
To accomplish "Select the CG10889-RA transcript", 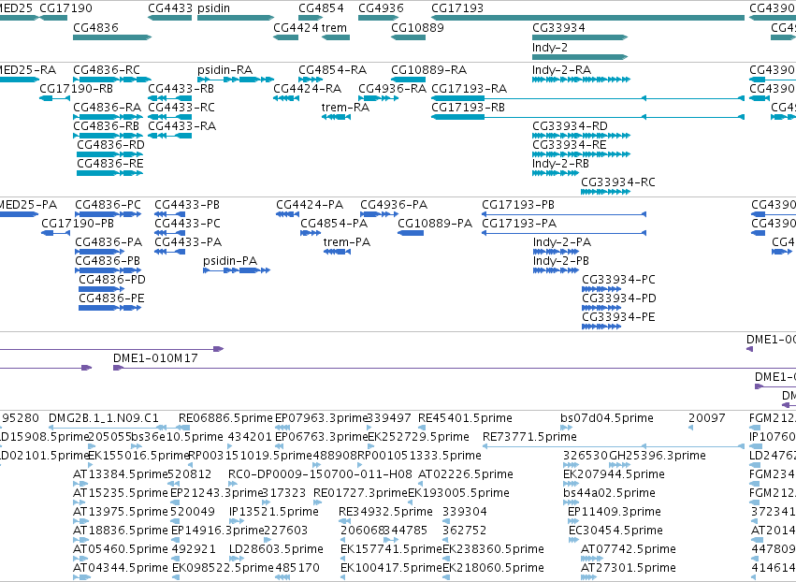I will pos(408,80).
